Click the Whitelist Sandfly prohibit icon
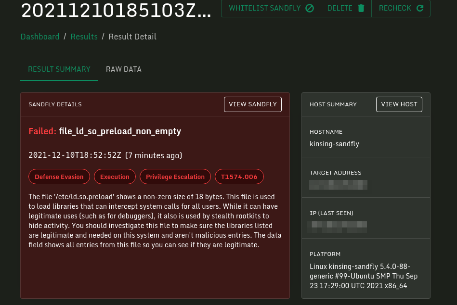This screenshot has width=457, height=305. point(310,8)
